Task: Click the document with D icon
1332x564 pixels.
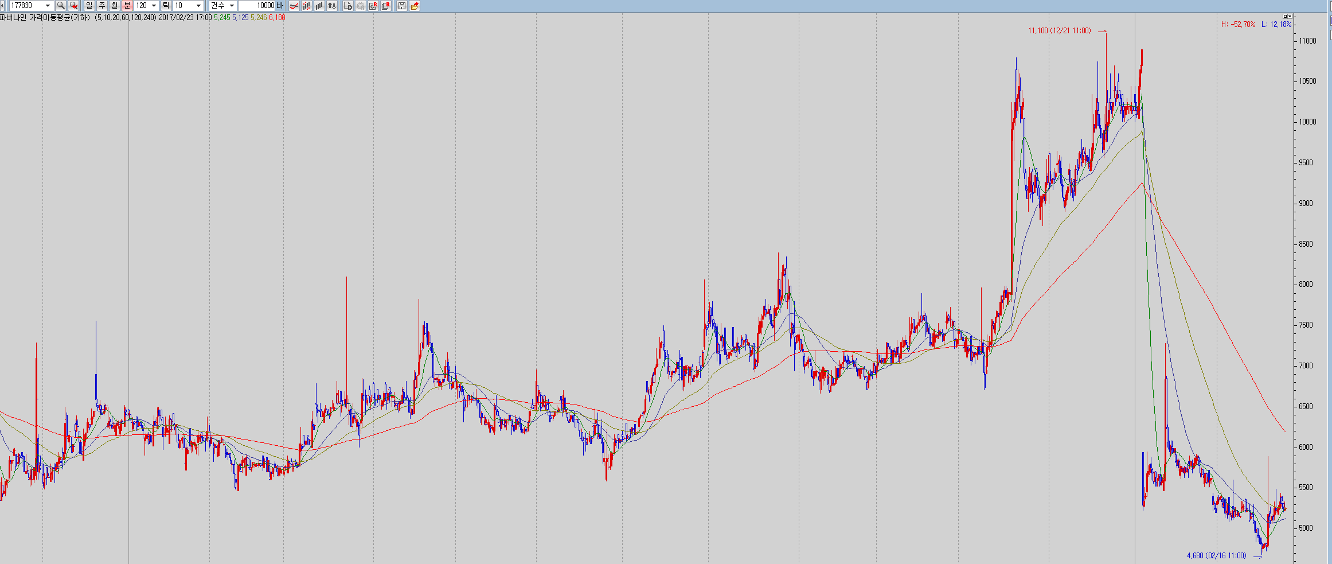Action: (x=347, y=6)
